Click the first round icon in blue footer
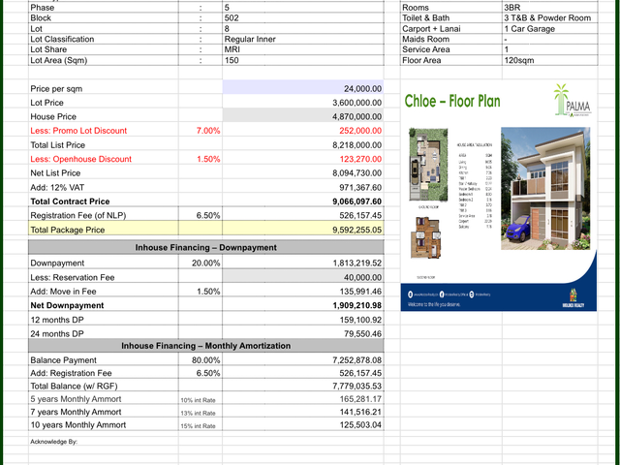Screen dimensions: 620x465 pos(411,294)
